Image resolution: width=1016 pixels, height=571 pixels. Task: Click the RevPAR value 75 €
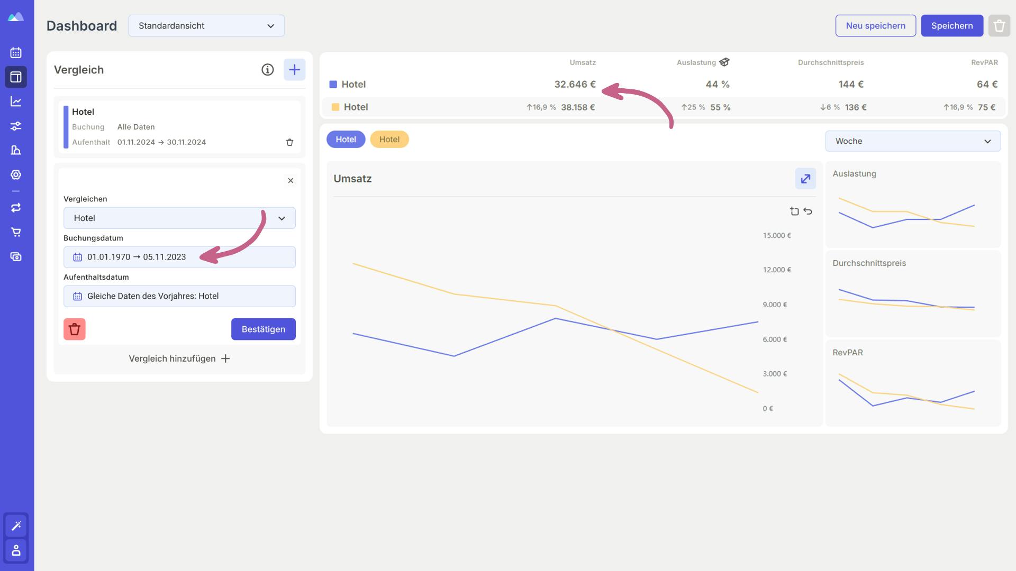[x=987, y=107]
